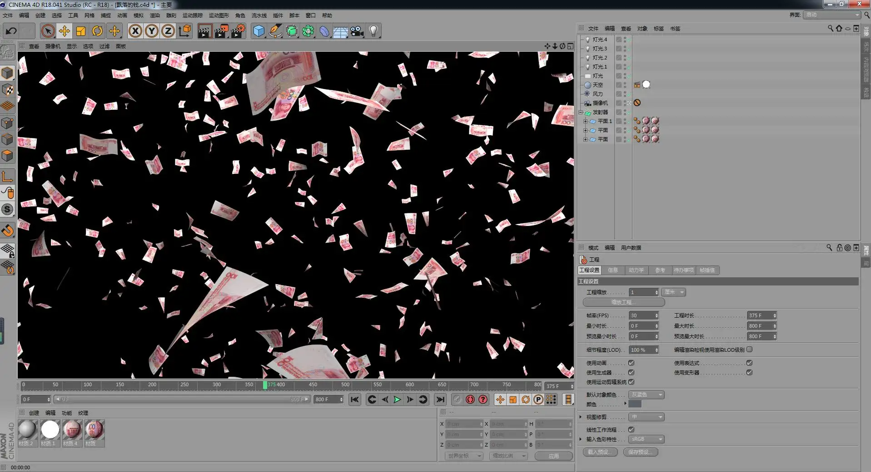Open the 运动图形 menu

pyautogui.click(x=219, y=15)
